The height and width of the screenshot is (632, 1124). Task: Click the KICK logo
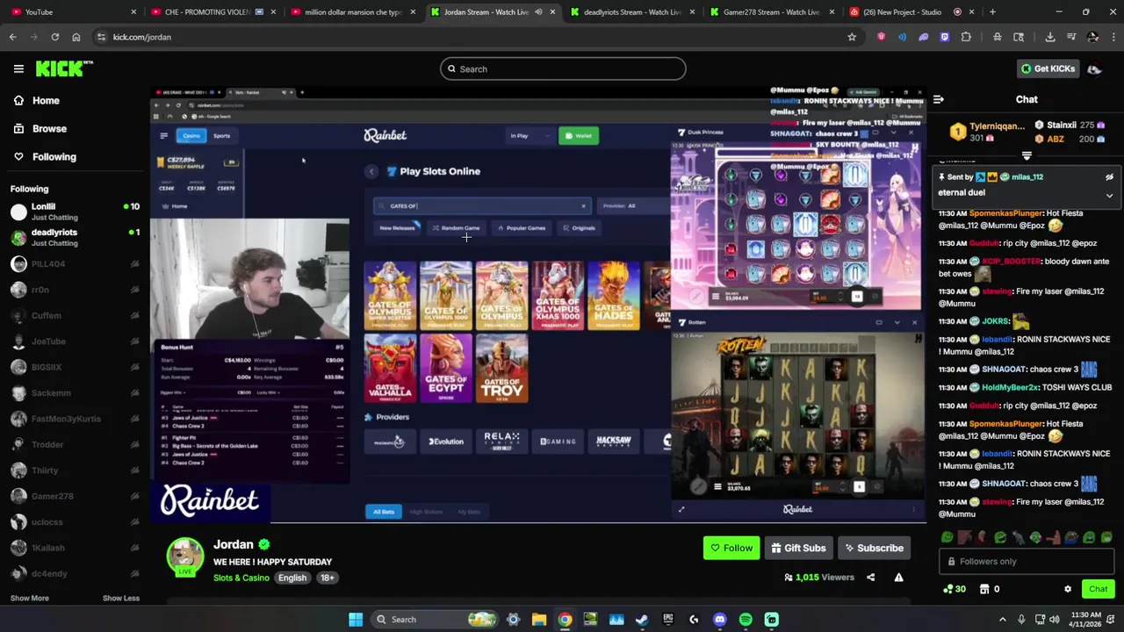(x=64, y=68)
